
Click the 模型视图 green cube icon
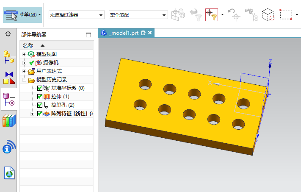(31, 54)
